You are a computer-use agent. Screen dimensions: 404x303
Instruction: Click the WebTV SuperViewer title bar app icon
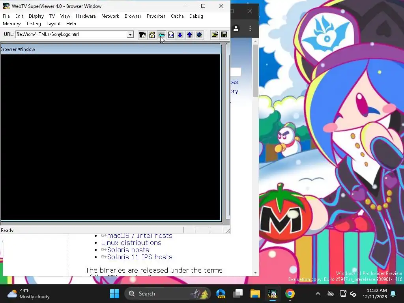tap(6, 6)
